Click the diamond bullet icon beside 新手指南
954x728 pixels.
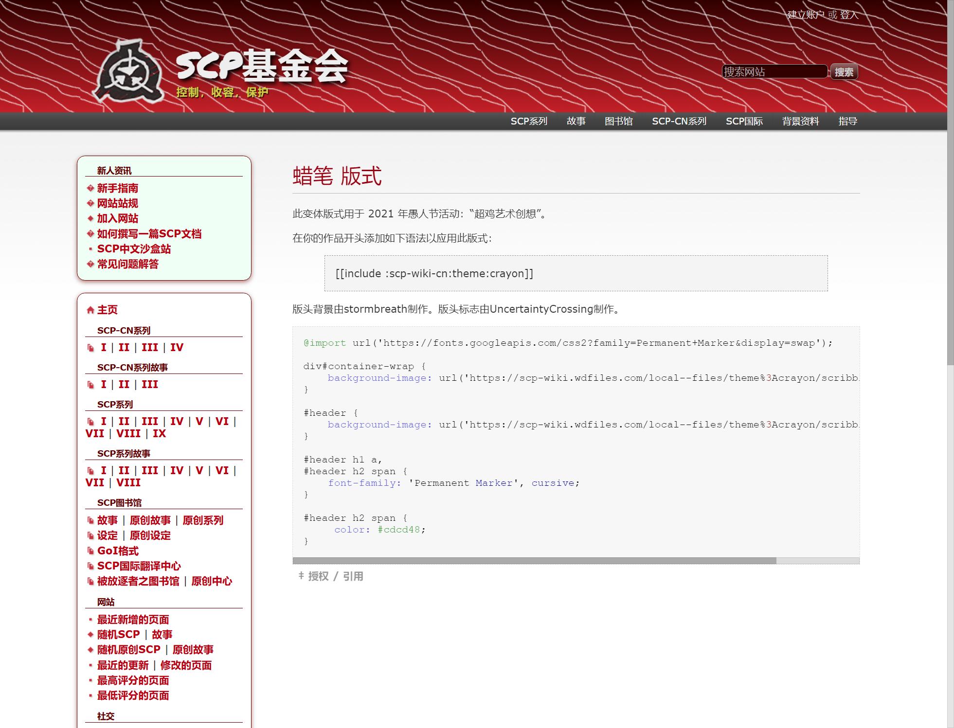click(x=90, y=188)
